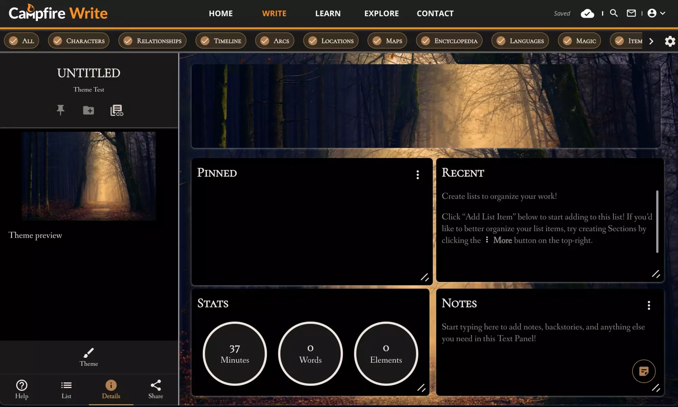Disable the Characters filter

(x=78, y=40)
